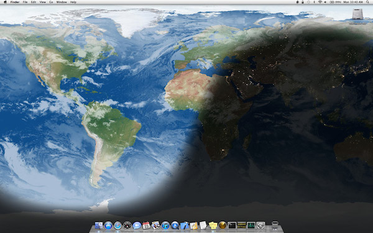
Task: Open the Trash in the dock
Action: coord(275,225)
